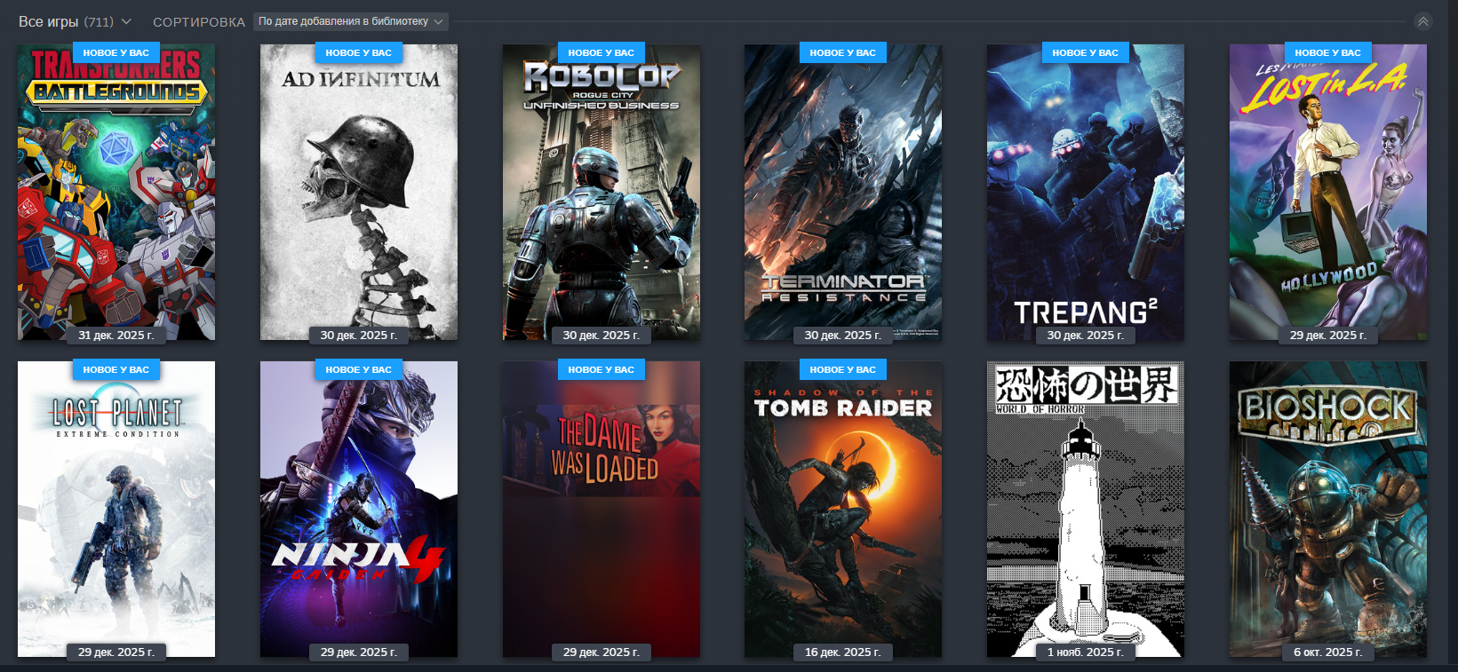
Task: Open Lost Planet Extreme Condition cover
Action: 116,510
